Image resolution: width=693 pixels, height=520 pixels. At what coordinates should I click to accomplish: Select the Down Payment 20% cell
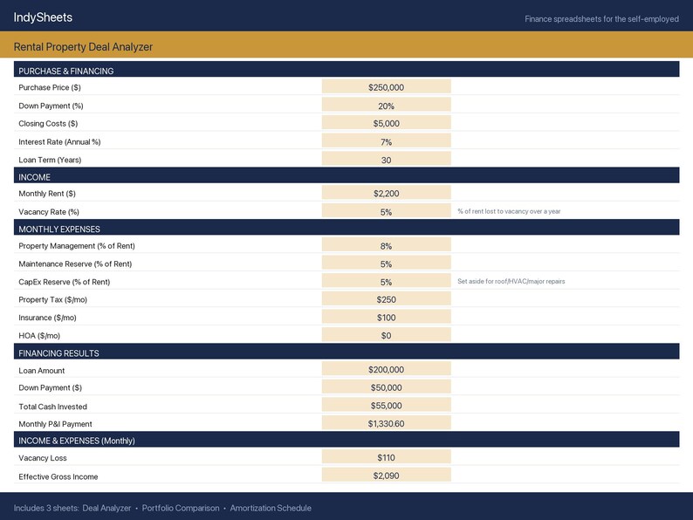pyautogui.click(x=387, y=106)
